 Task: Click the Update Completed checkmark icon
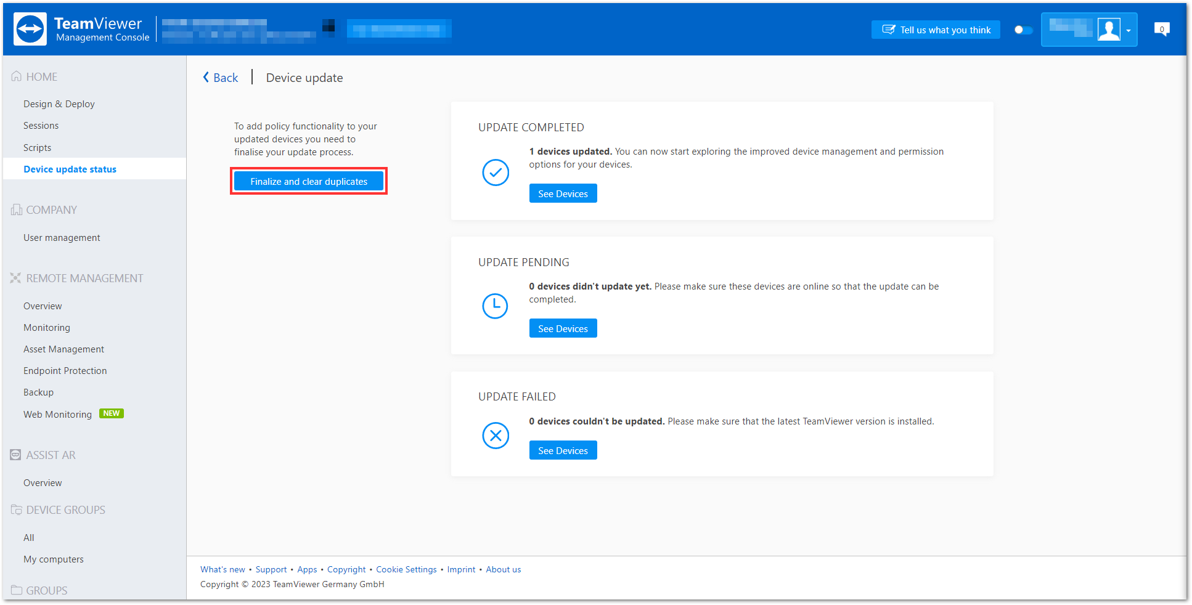(x=496, y=173)
